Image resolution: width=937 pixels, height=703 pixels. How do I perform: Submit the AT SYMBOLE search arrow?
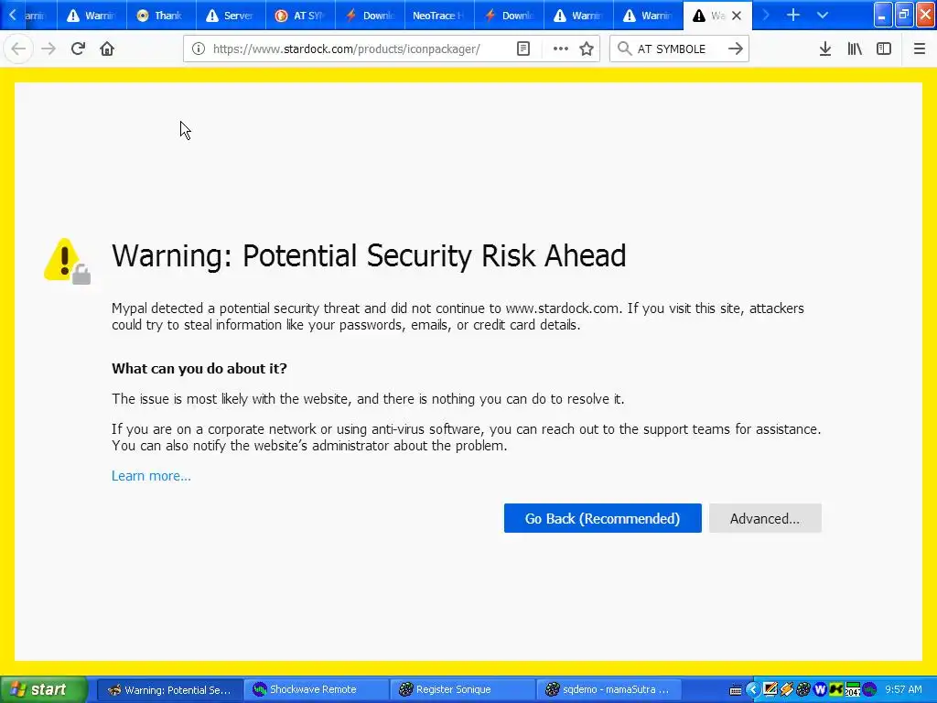tap(736, 49)
